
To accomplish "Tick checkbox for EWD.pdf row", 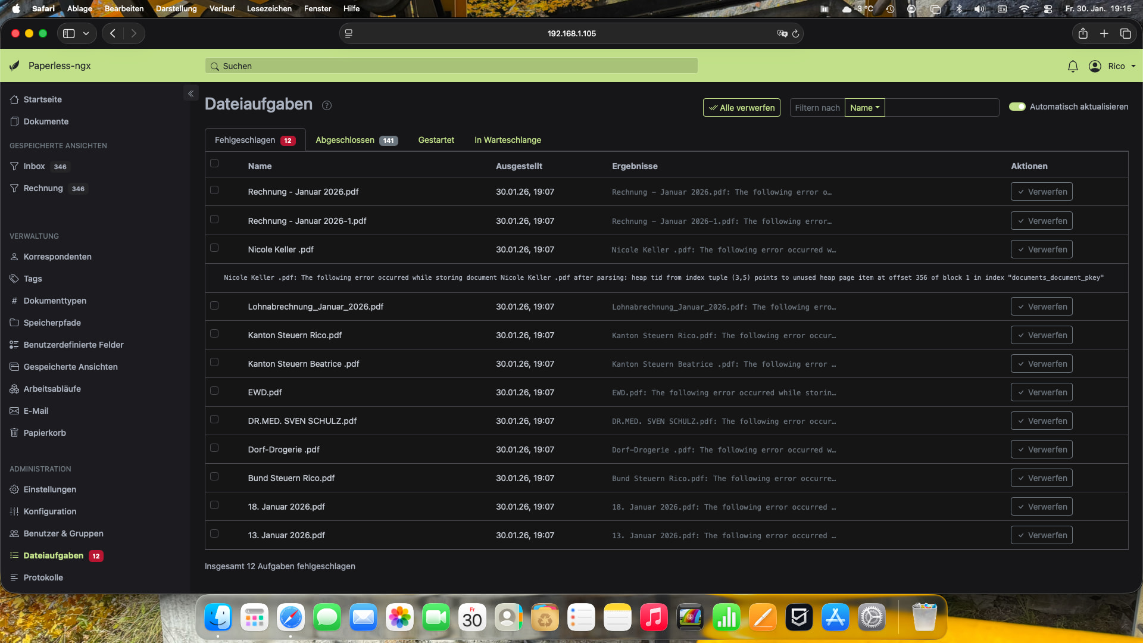I will click(214, 391).
